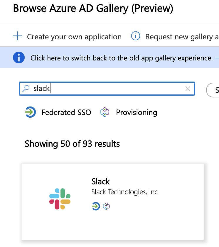Image resolution: width=219 pixels, height=247 pixels.
Task: Switch back to the old app gallery experience
Action: point(122,58)
